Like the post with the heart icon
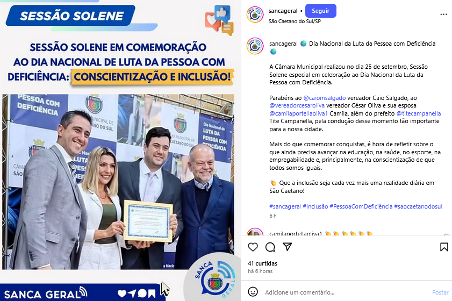This screenshot has height=301, width=452. coord(253,247)
